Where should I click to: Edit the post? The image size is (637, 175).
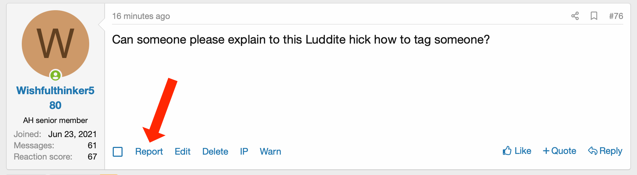click(x=183, y=151)
